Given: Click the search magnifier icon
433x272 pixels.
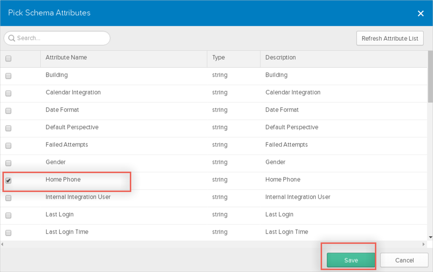Looking at the screenshot, I should click(11, 38).
